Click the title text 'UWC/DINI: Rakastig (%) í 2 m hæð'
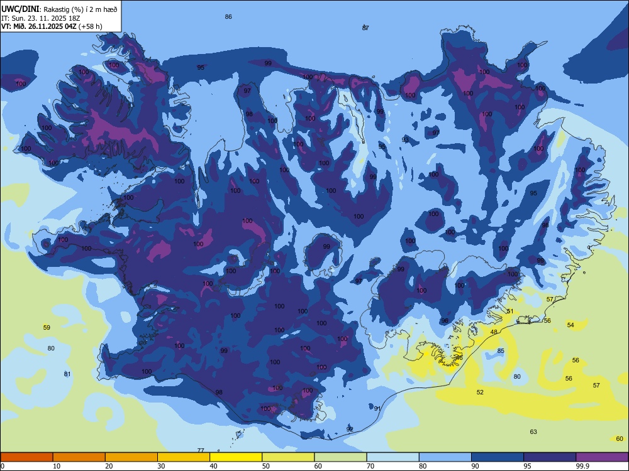Screen dimensions: 629x471 [59, 9]
